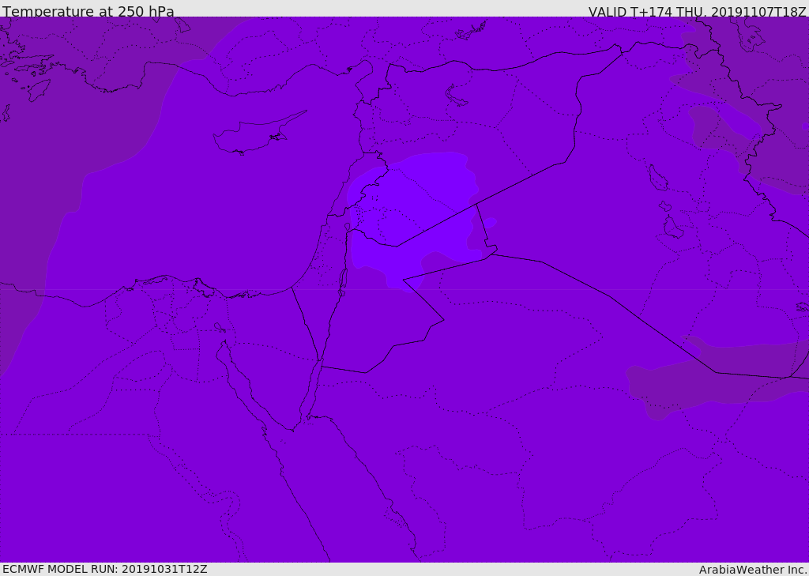
Task: Click the 'ECMWF MODEL RUN: 20191031T12Z' footer text
Action: pos(105,569)
